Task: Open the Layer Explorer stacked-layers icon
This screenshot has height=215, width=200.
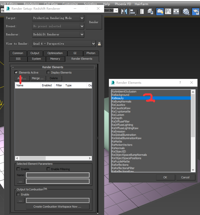Action: pyautogui.click(x=150, y=11)
